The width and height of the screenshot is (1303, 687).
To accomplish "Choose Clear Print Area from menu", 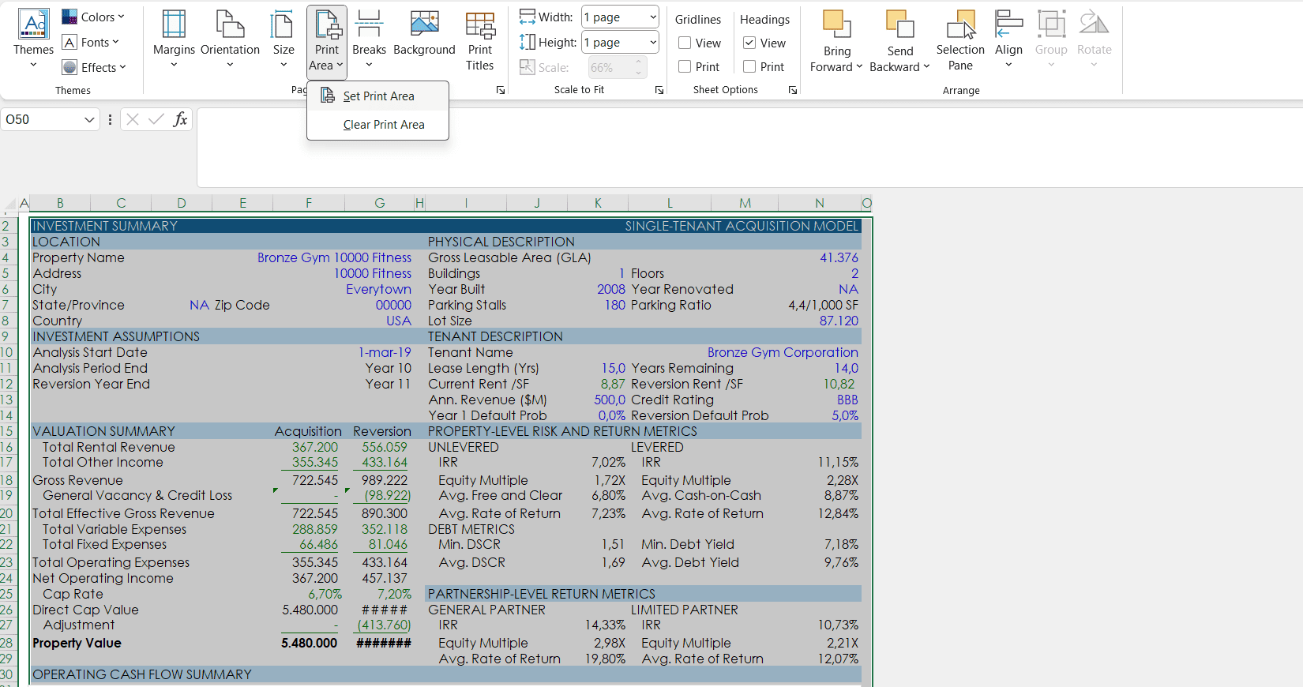I will pos(384,125).
